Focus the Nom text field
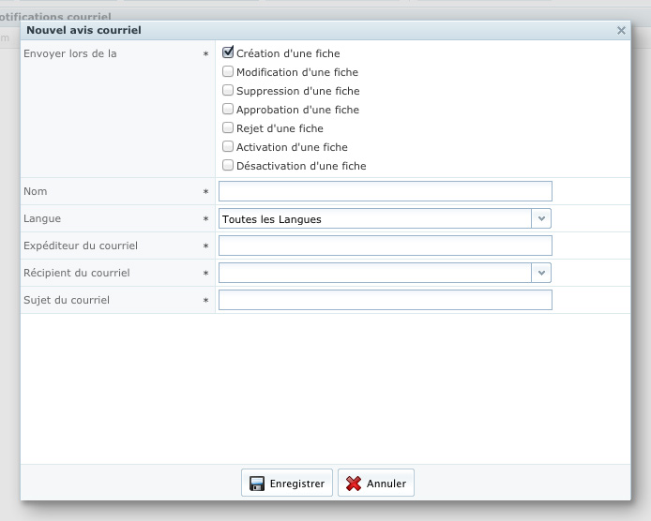Image resolution: width=651 pixels, height=521 pixels. 385,191
